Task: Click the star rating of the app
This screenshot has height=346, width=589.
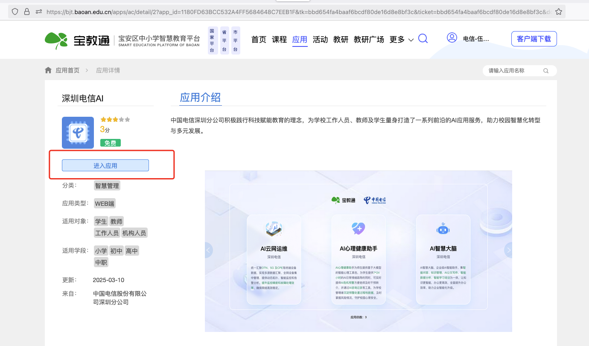Action: 115,120
